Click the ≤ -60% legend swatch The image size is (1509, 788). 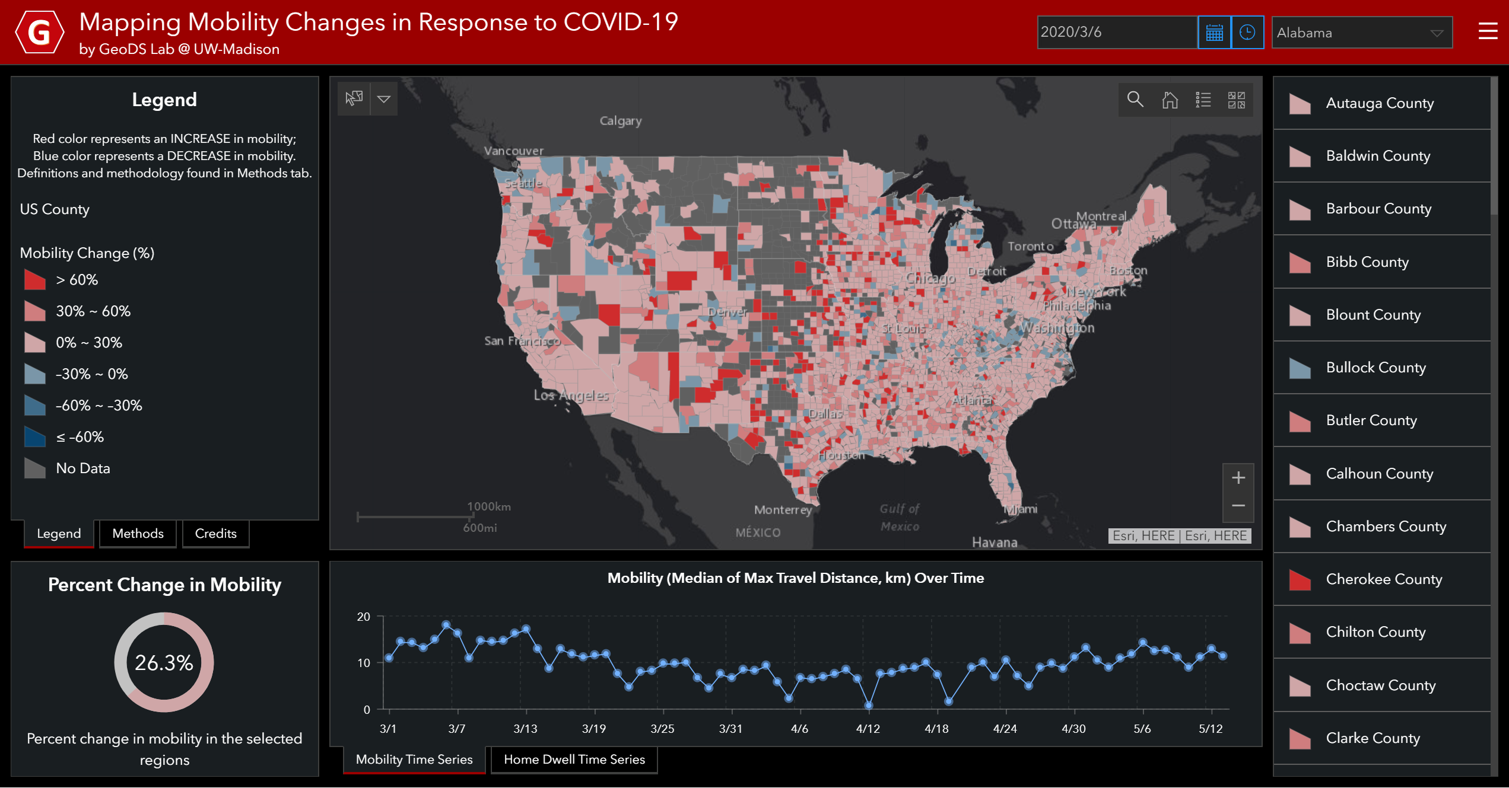pos(35,436)
